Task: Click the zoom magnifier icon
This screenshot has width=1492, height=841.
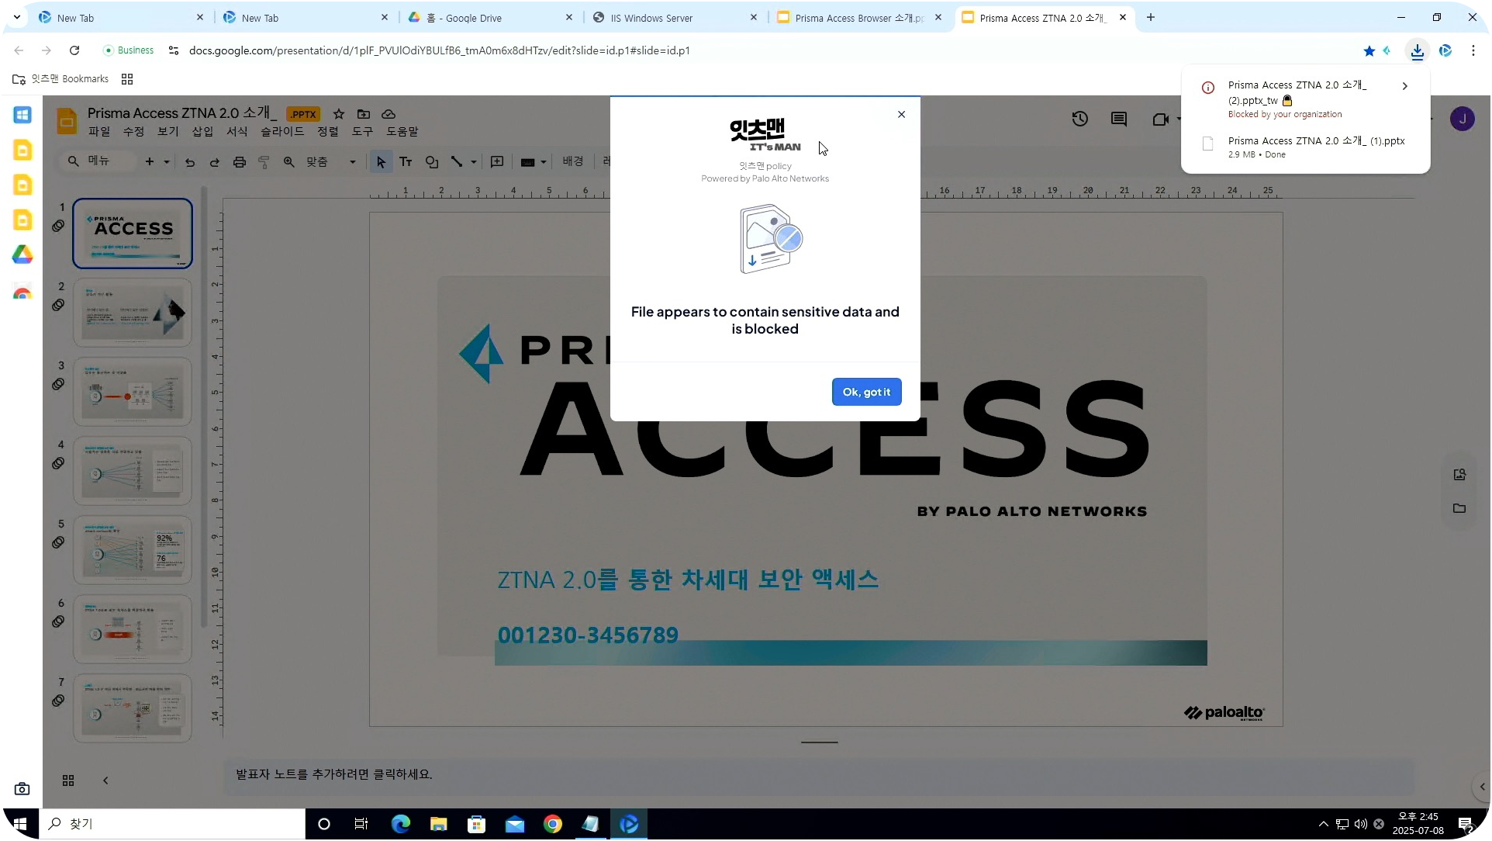Action: pos(289,161)
